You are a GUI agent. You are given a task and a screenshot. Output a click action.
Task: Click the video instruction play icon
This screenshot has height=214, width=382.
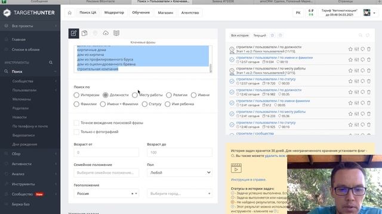236,168
